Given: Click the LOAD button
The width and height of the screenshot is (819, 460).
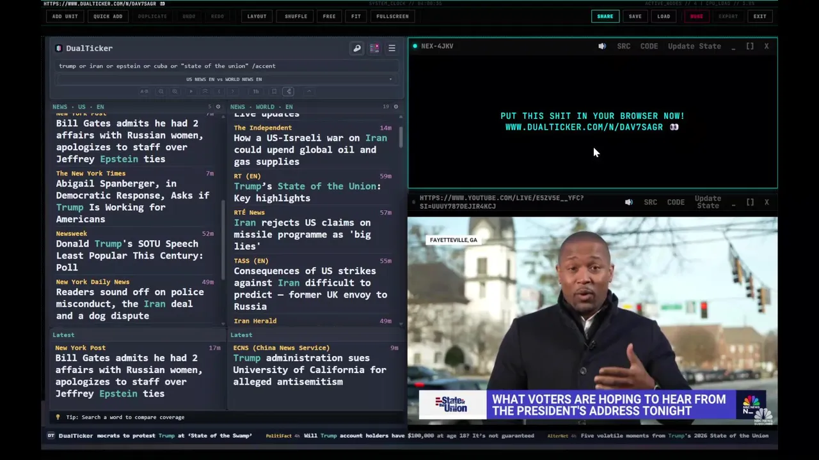Looking at the screenshot, I should click(x=664, y=16).
